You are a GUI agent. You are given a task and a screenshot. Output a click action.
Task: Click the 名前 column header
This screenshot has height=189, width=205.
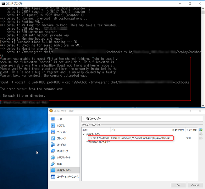85,130
